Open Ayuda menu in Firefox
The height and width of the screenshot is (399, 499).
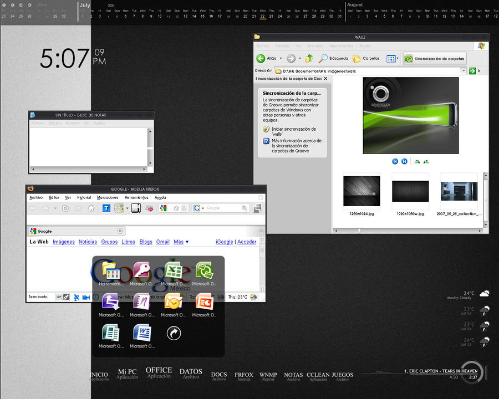coord(160,198)
